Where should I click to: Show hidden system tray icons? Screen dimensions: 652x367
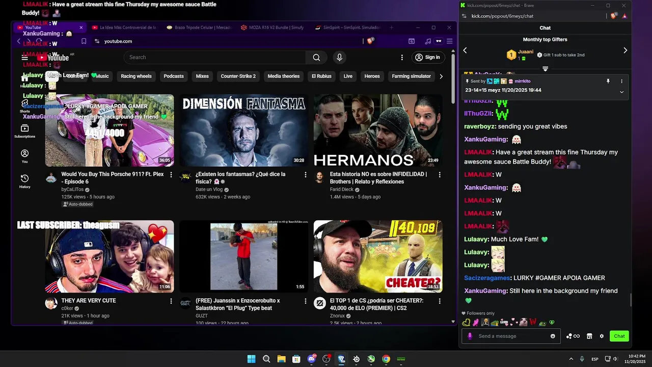[x=571, y=359]
